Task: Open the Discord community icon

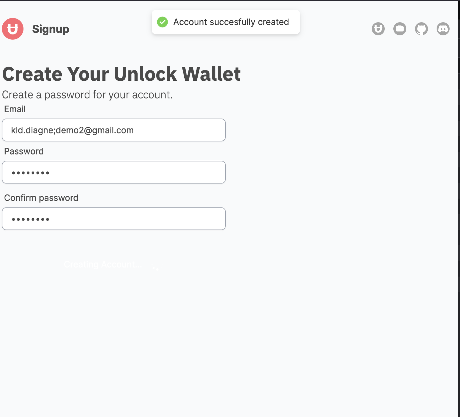Action: [443, 29]
